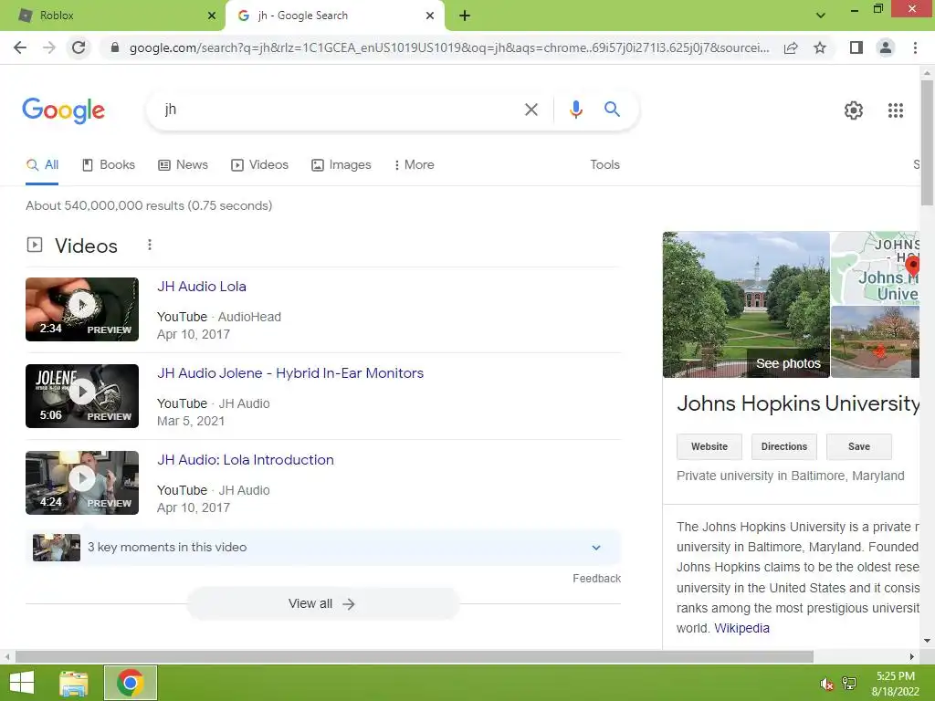Open search Tools options
This screenshot has height=701, width=935.
pyautogui.click(x=604, y=165)
